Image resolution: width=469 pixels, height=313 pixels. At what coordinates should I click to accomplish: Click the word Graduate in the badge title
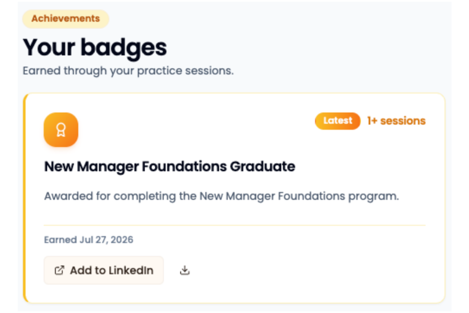click(x=262, y=166)
